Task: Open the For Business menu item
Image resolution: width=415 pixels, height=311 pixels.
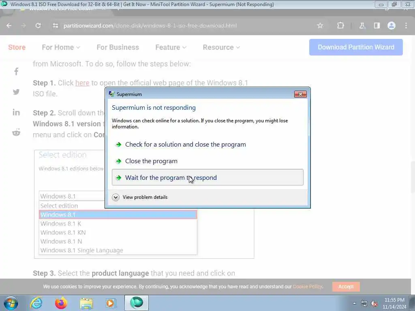Action: 118,47
